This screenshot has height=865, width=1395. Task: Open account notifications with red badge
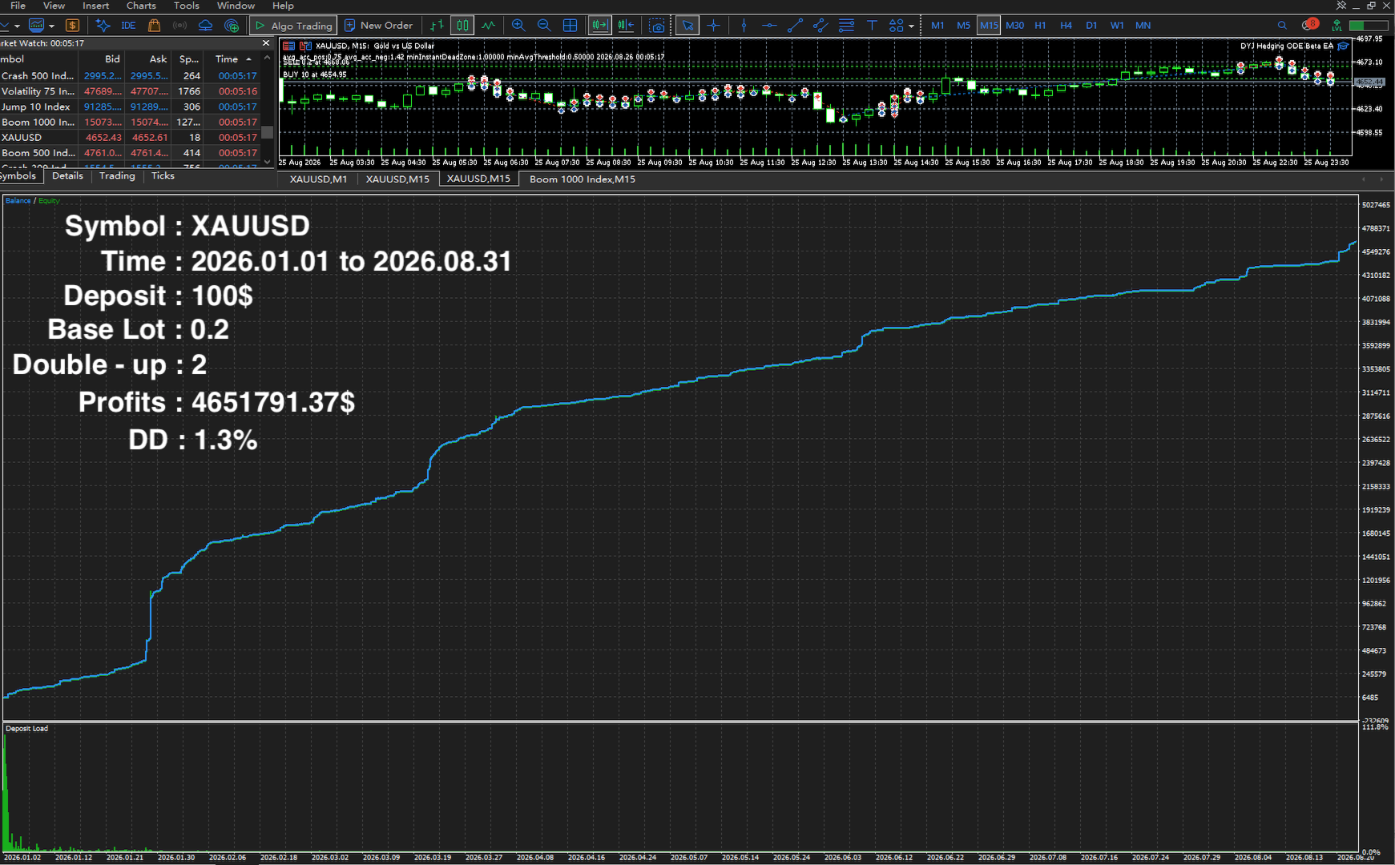tap(1309, 25)
